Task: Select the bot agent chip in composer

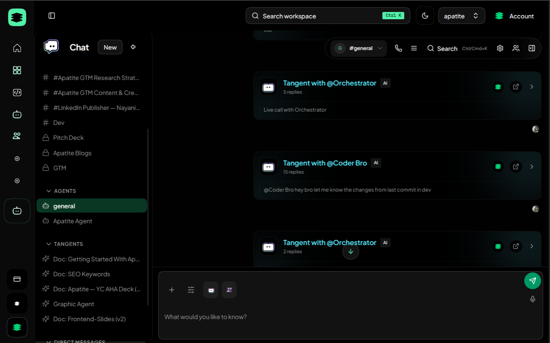Action: point(211,290)
